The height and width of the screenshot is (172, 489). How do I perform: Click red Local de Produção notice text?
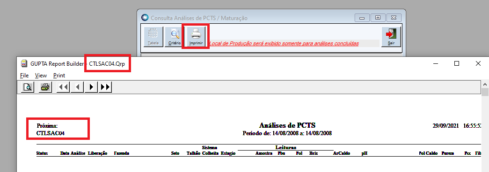coord(284,43)
